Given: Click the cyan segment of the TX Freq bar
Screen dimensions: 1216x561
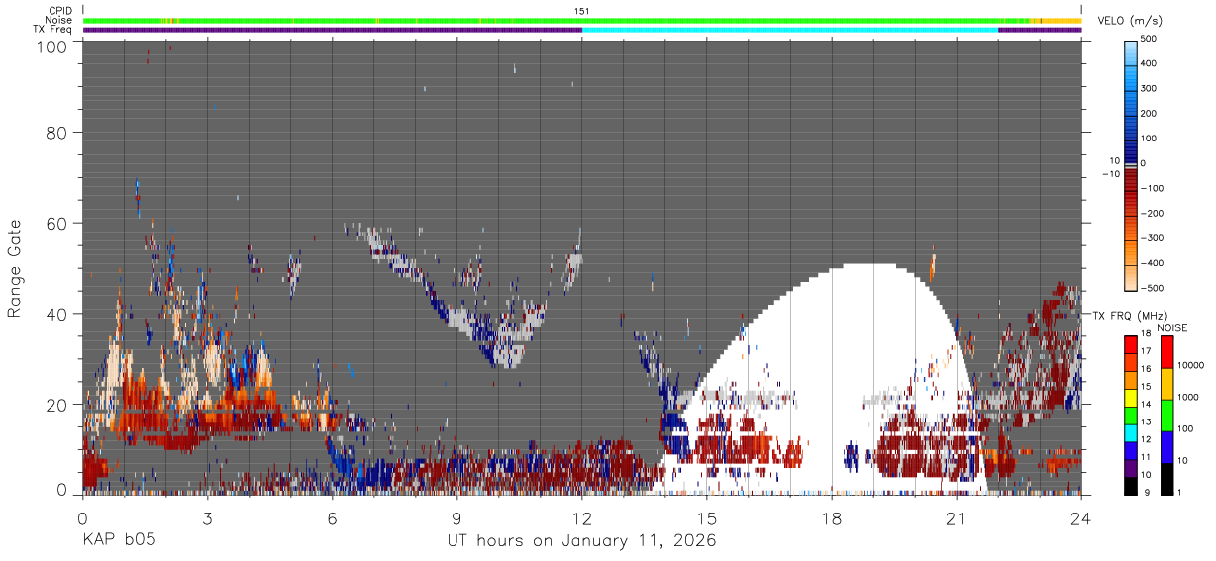Looking at the screenshot, I should (790, 30).
